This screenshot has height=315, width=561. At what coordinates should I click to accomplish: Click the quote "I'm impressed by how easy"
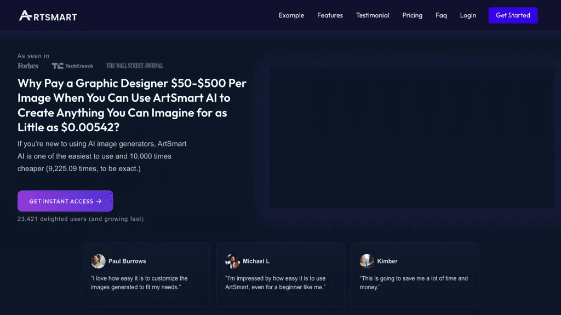[276, 283]
